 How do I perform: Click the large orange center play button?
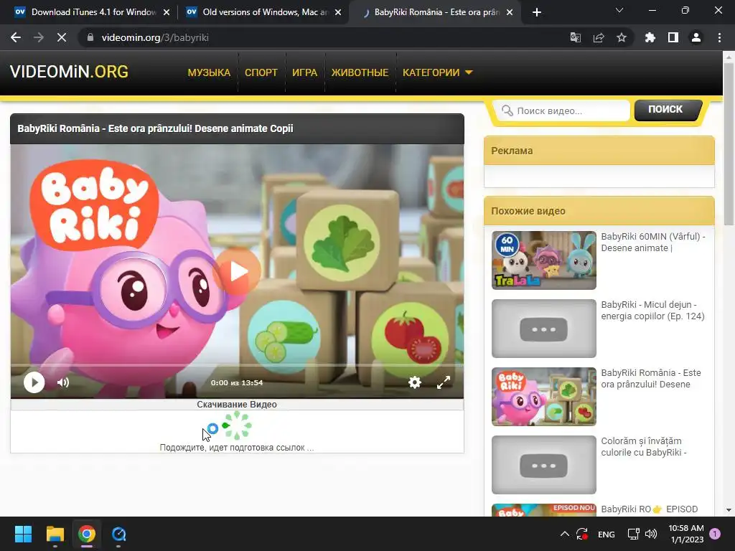click(x=238, y=272)
